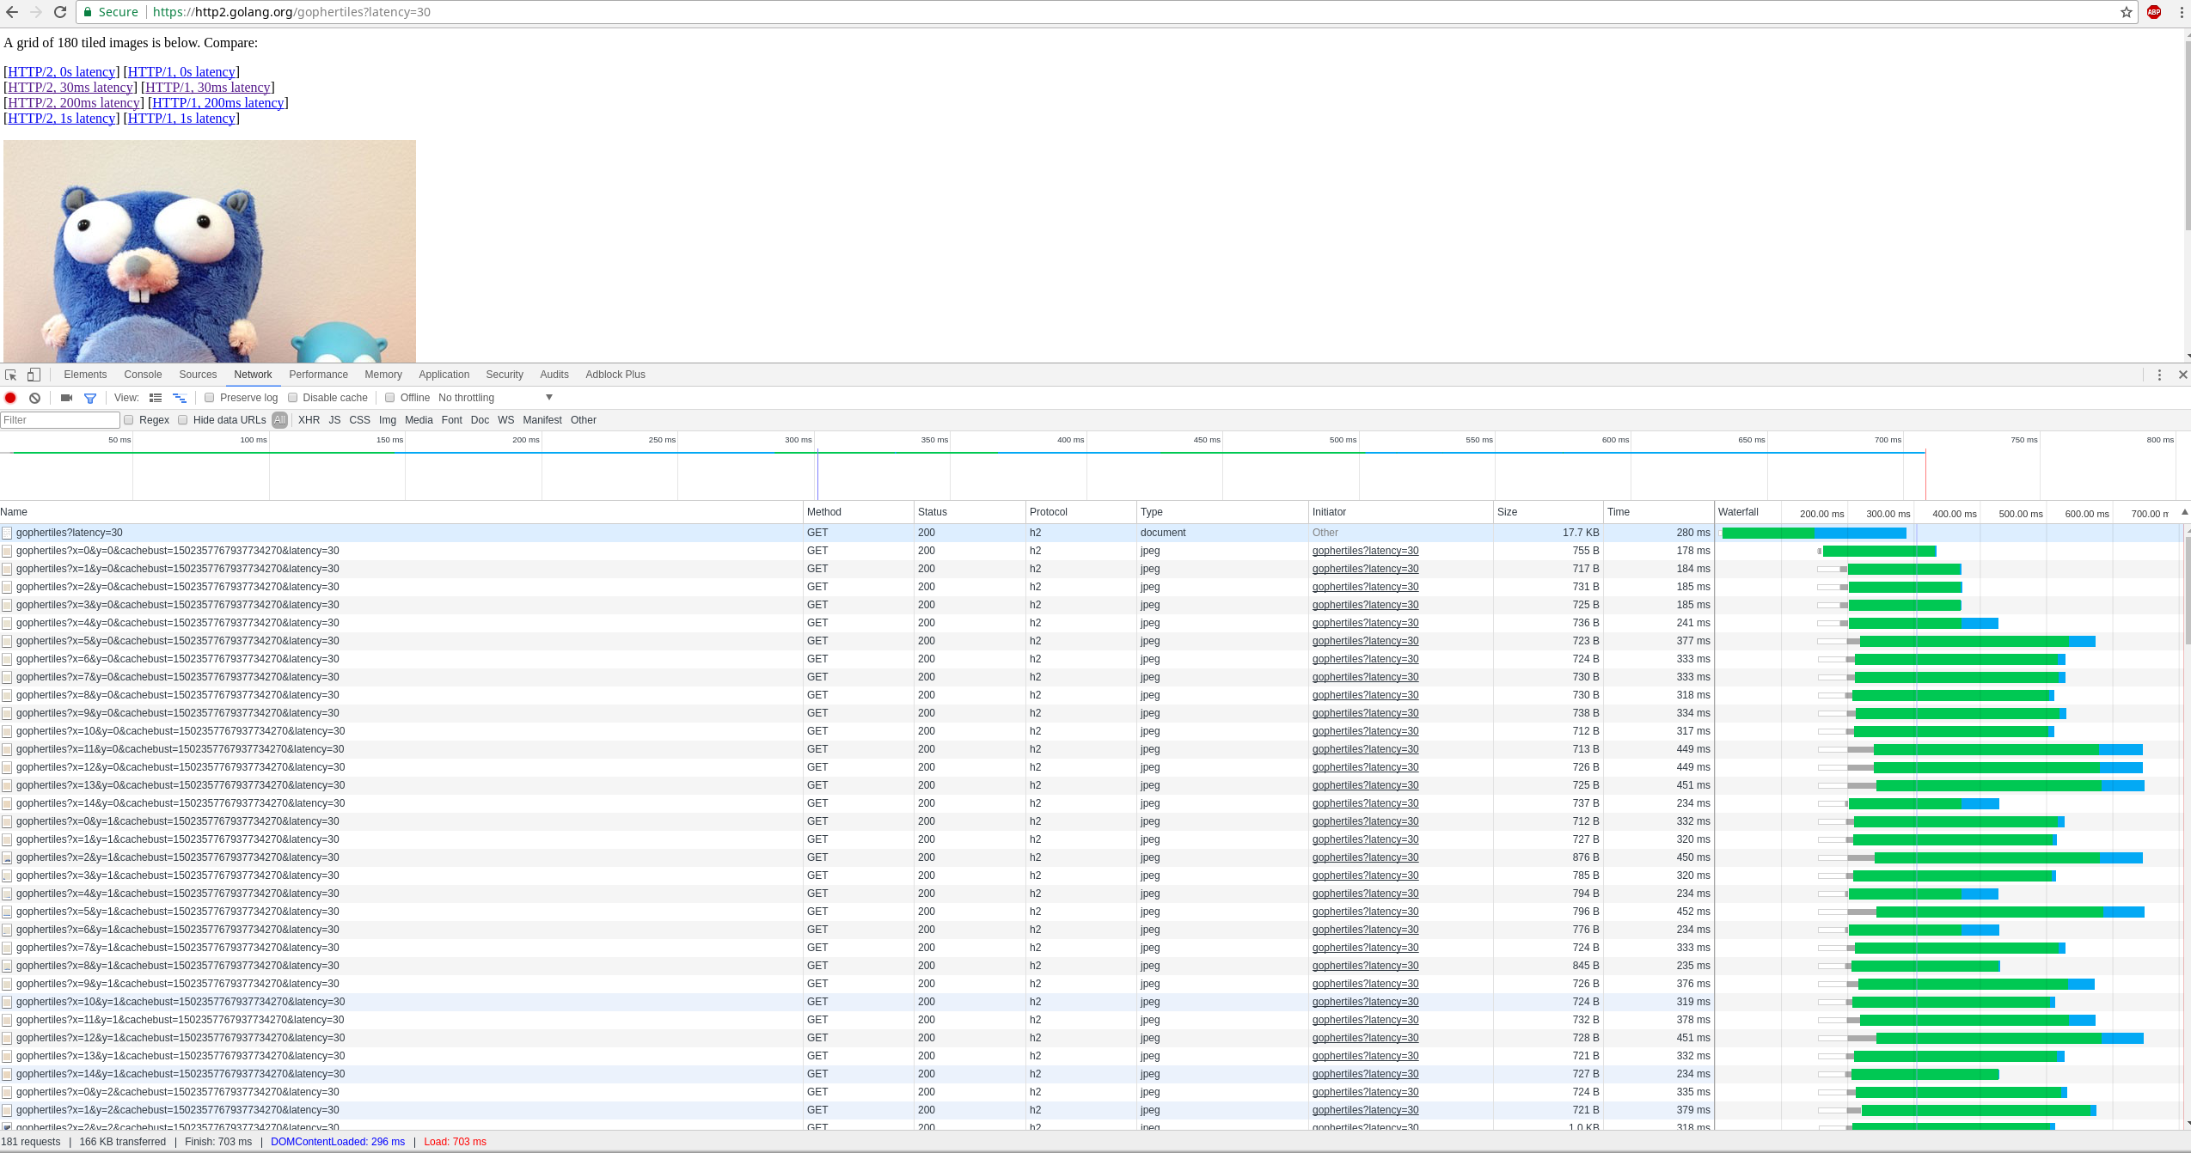Switch to the Performance panel
This screenshot has width=2191, height=1153.
pyautogui.click(x=318, y=375)
